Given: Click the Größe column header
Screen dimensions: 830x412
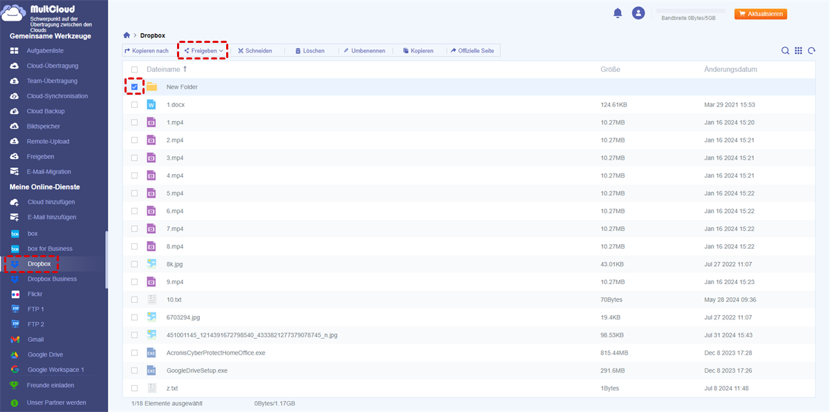Looking at the screenshot, I should 610,69.
